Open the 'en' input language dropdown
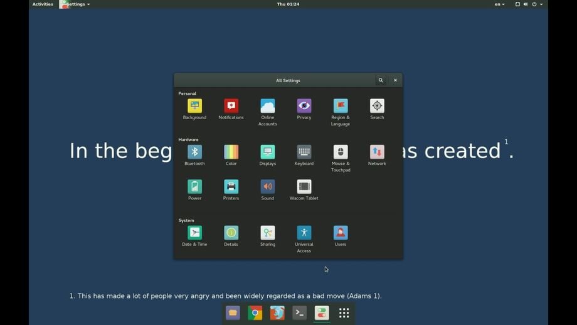Image resolution: width=577 pixels, height=325 pixels. [x=499, y=4]
